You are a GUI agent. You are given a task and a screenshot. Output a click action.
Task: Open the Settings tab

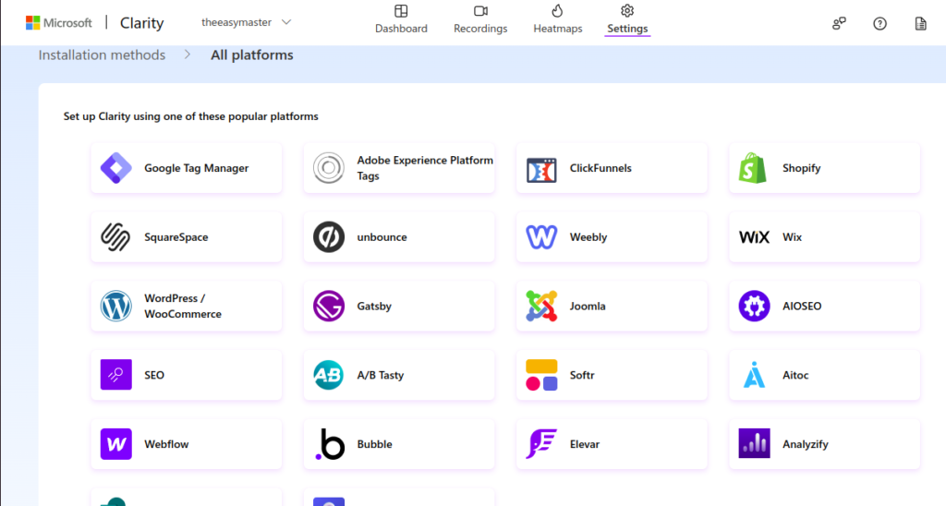627,19
